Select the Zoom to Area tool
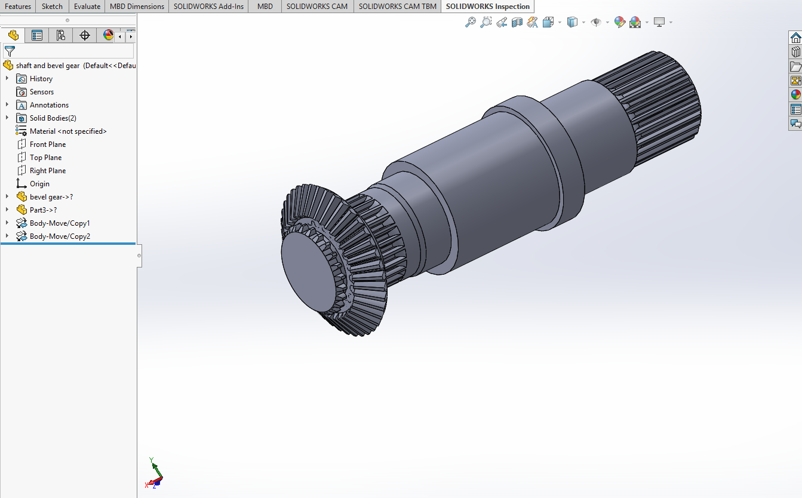 pos(486,22)
